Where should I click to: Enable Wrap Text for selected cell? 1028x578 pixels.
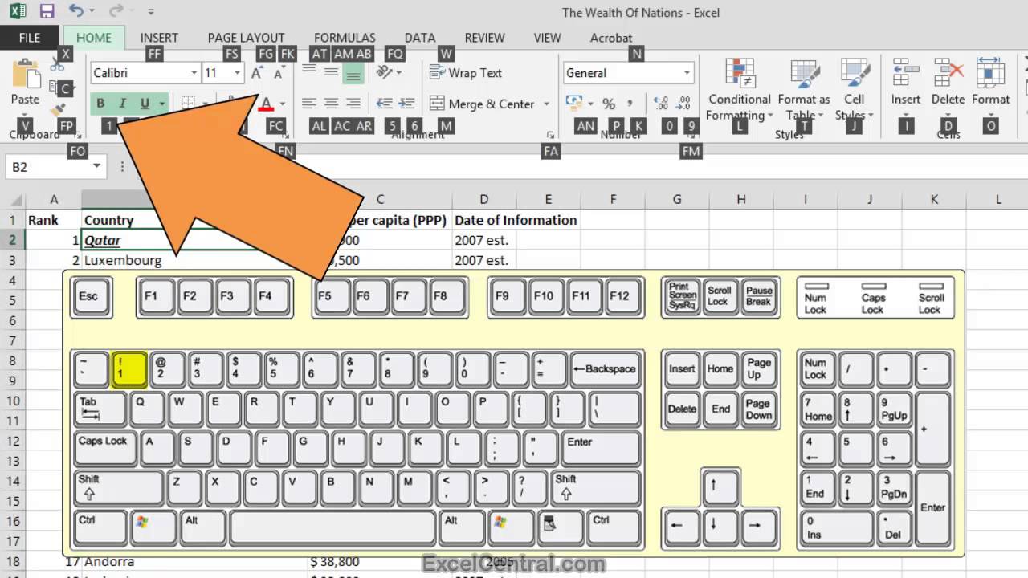pos(465,73)
